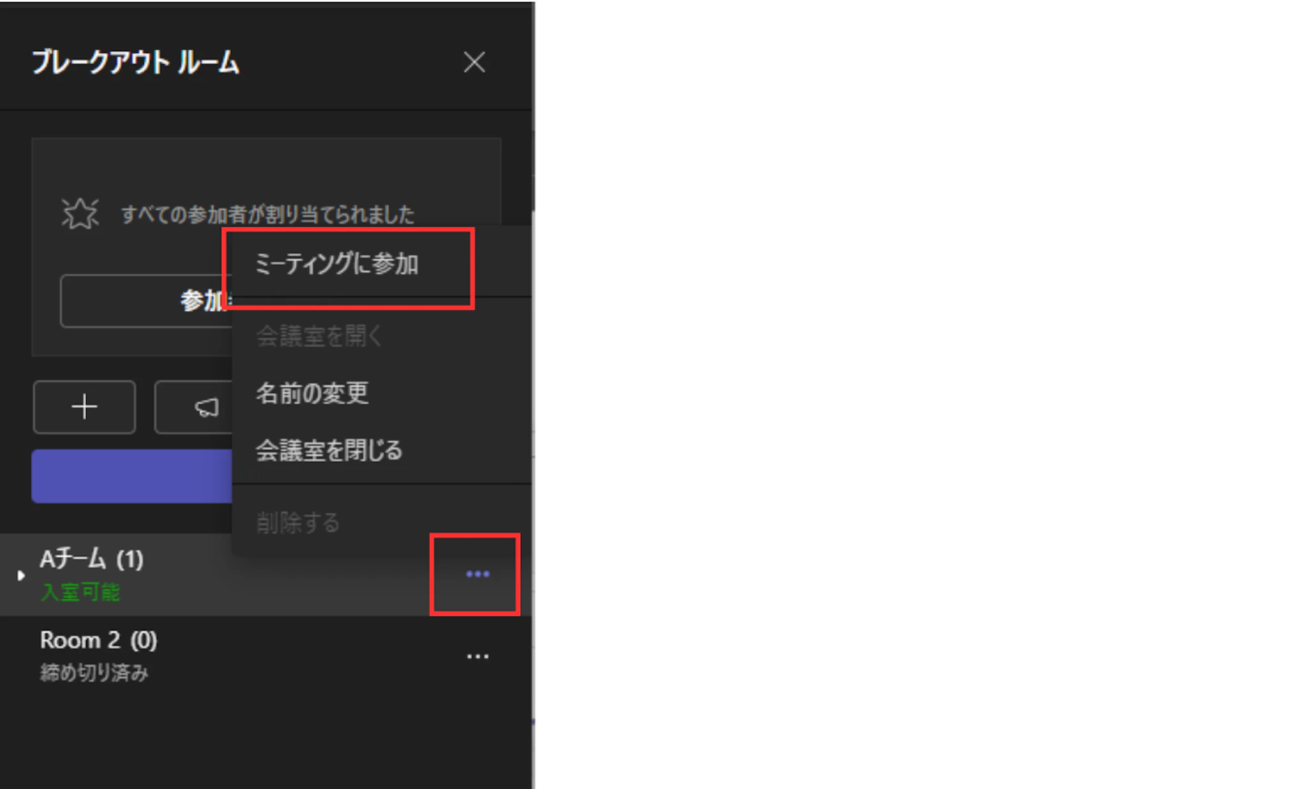Click the plus icon to add room
This screenshot has width=1307, height=789.
point(84,407)
